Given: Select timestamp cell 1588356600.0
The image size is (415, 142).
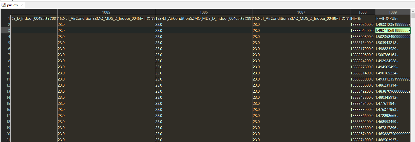Looking at the screenshot, I should pos(363,116).
